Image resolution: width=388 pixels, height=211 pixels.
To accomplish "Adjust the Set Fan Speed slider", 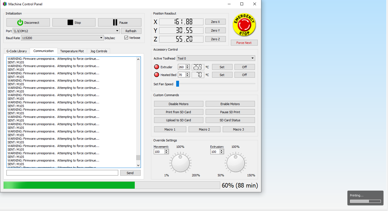I will pos(178,84).
